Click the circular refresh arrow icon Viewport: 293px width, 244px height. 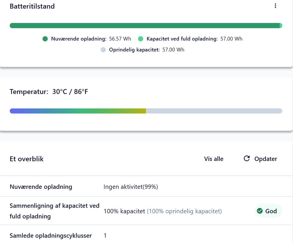click(x=247, y=159)
